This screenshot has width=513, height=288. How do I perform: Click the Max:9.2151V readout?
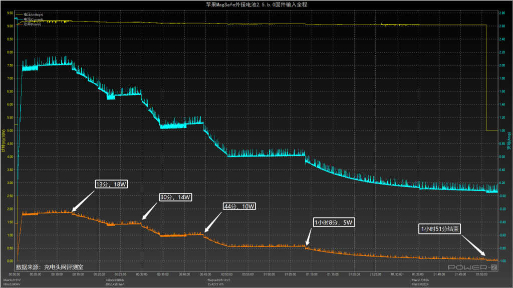pyautogui.click(x=12, y=280)
